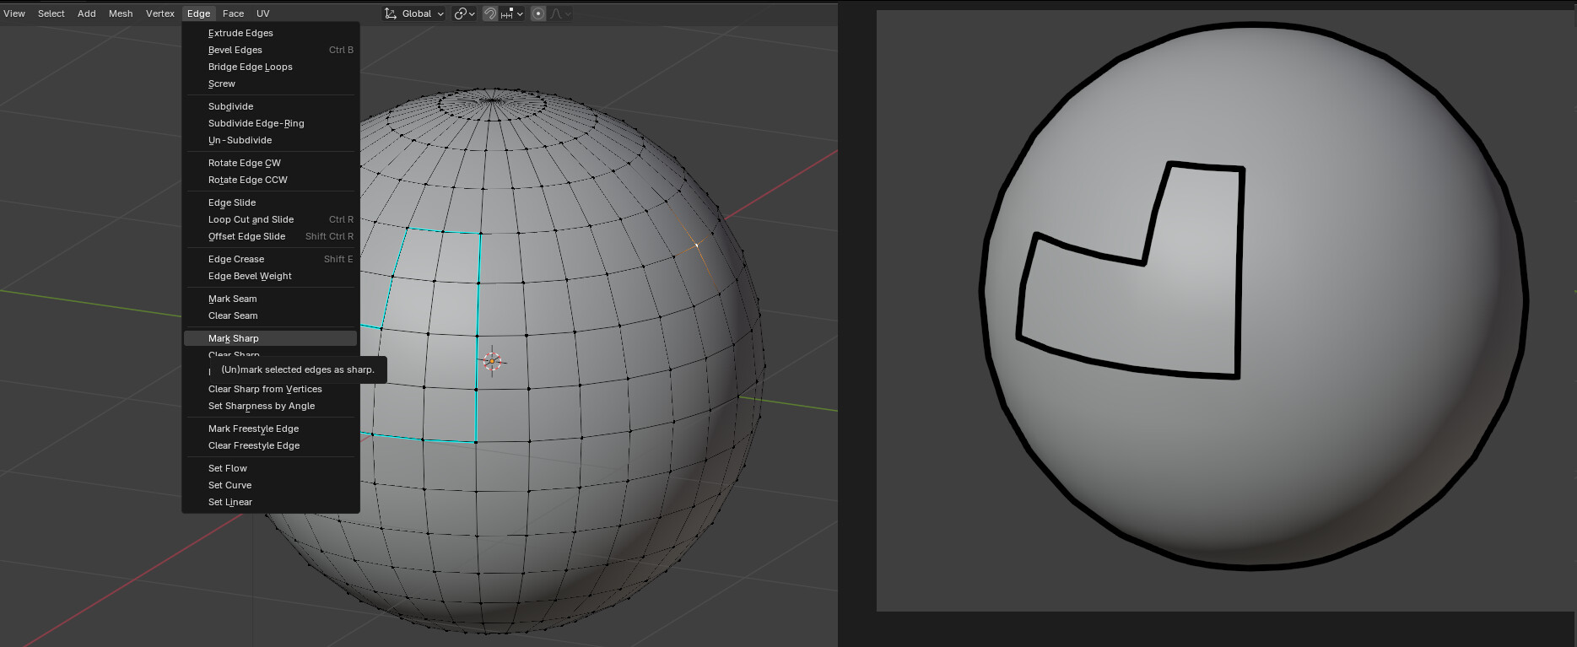Viewport: 1577px width, 647px height.
Task: Click Subdivide in the Edge menu
Action: pyautogui.click(x=271, y=106)
